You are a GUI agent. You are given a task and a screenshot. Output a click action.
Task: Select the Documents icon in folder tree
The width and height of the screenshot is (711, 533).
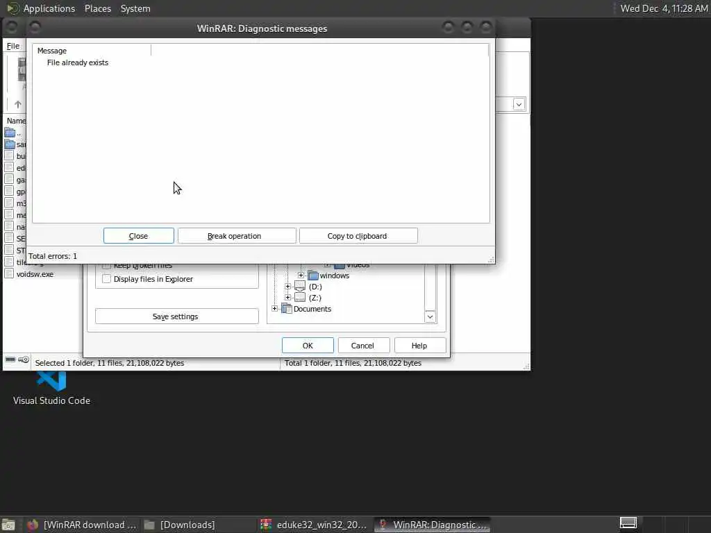[287, 309]
